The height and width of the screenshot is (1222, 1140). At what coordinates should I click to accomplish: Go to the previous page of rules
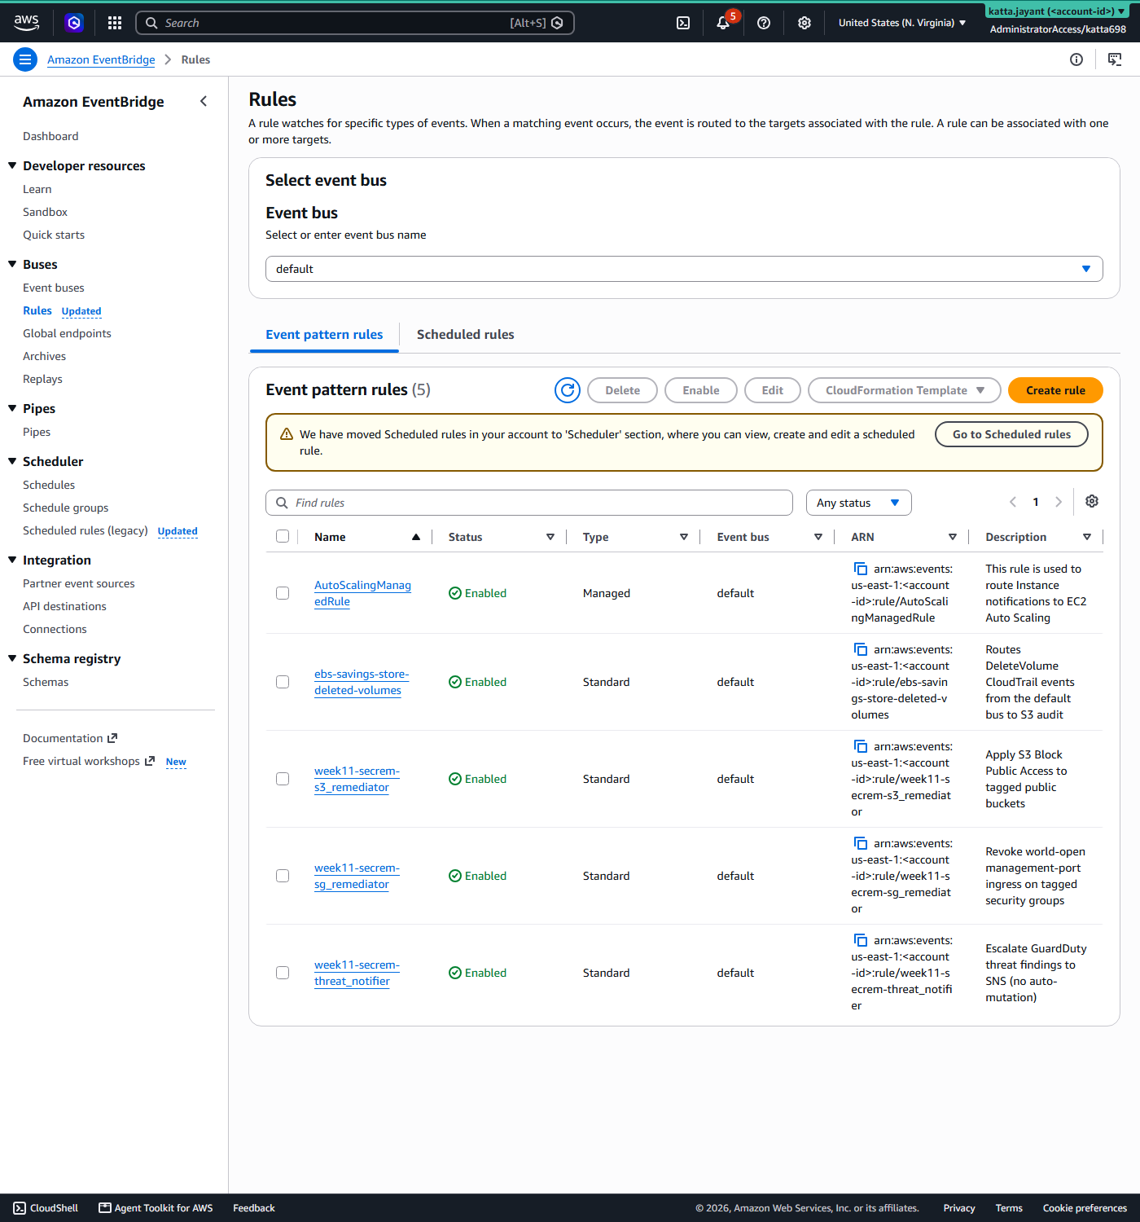(1013, 502)
